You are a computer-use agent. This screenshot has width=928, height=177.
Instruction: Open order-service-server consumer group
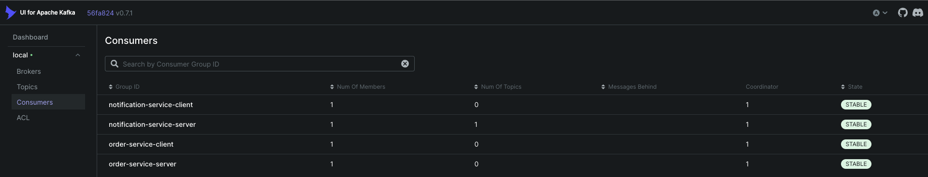(x=143, y=164)
